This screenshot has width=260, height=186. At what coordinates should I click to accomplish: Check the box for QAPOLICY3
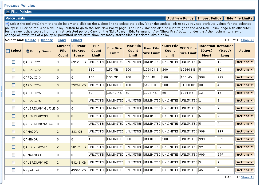point(13,77)
